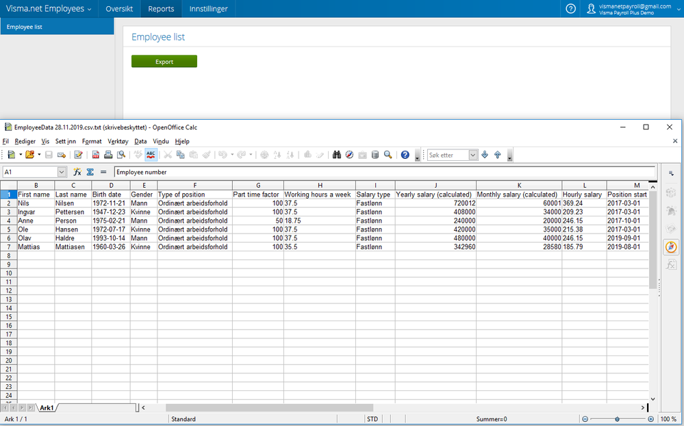
Task: Click the Function Wizard fx icon
Action: pyautogui.click(x=77, y=172)
